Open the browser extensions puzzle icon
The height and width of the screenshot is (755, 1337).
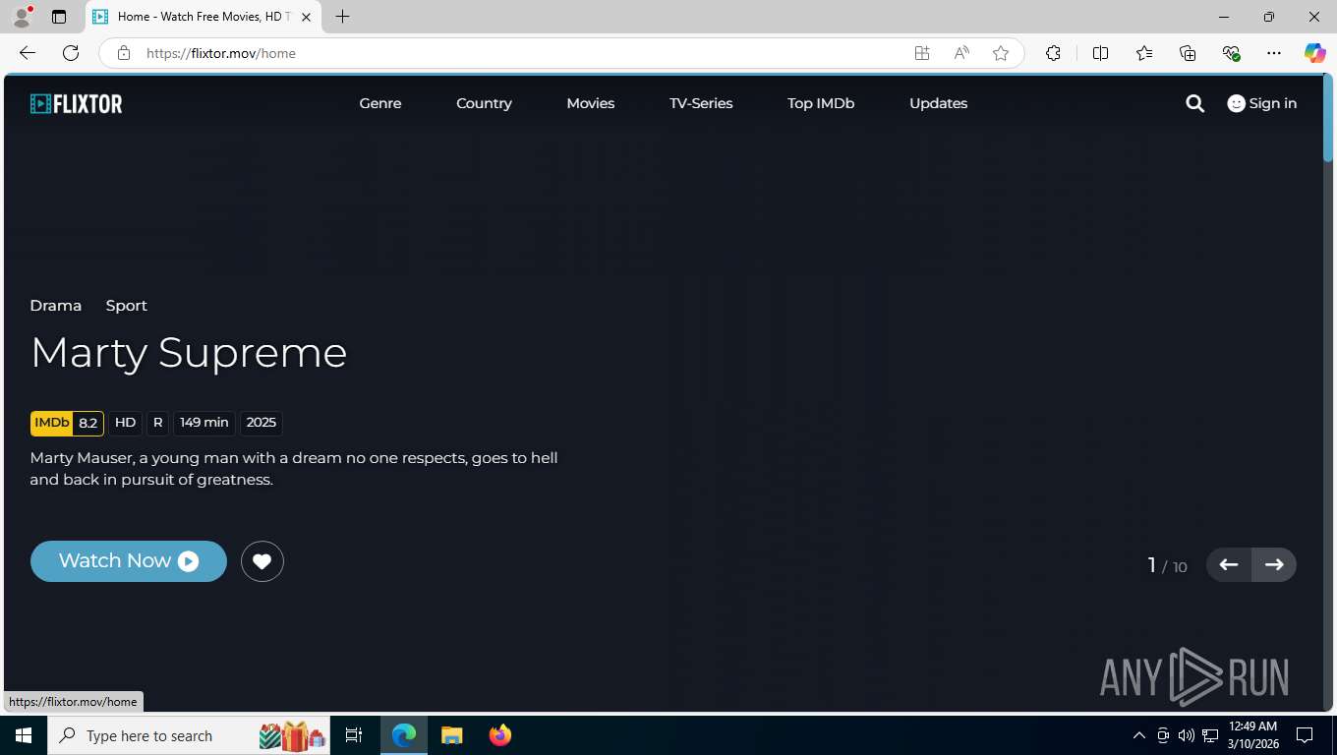tap(1053, 53)
